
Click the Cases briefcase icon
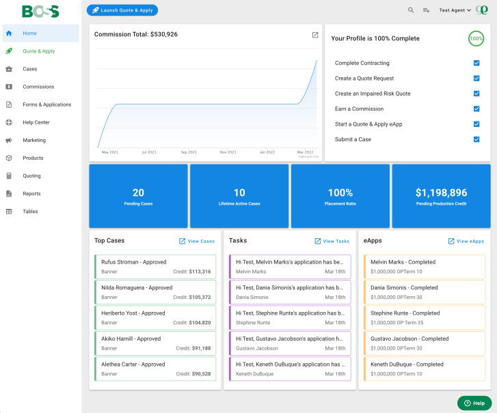[x=9, y=69]
